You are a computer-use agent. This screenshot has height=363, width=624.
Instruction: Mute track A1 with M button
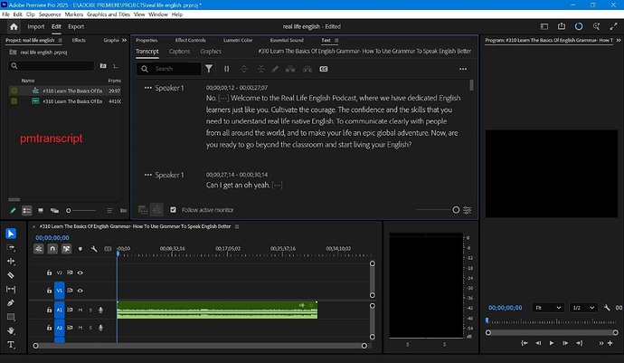click(x=80, y=310)
